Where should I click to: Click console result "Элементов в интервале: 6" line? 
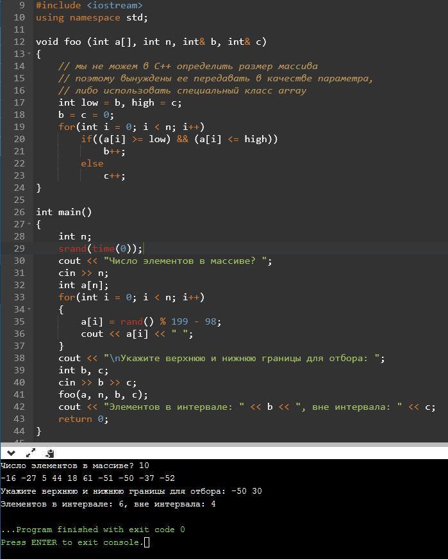(x=108, y=504)
